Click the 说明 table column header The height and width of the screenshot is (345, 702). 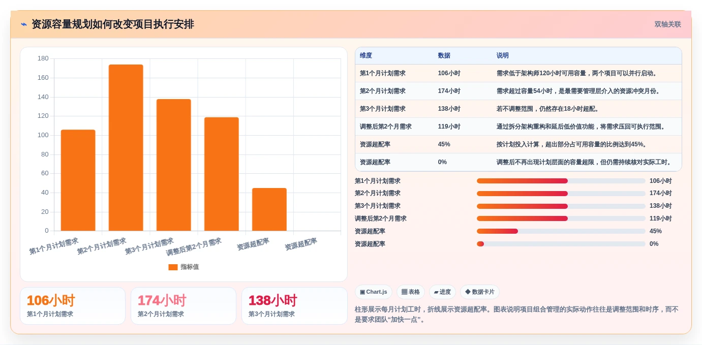[x=503, y=55]
